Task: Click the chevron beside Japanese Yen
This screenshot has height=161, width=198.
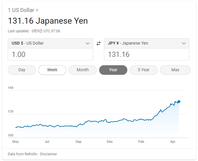Action: pos(184,43)
